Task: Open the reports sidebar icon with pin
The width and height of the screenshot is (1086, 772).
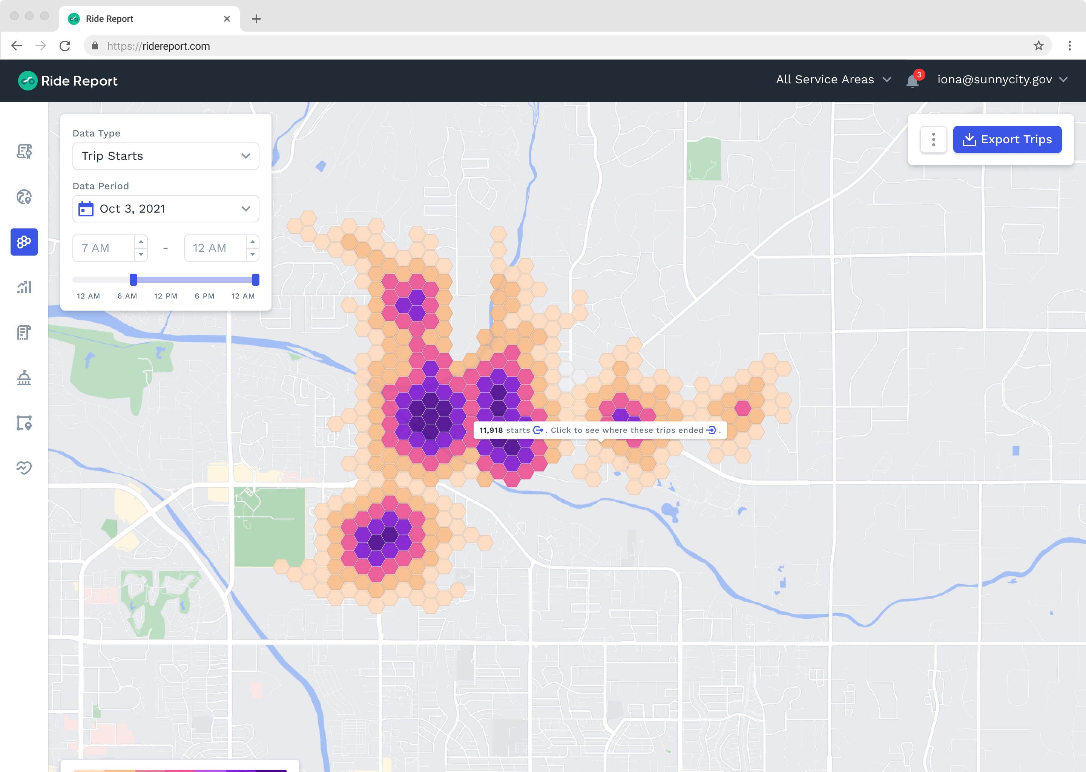Action: point(24,152)
